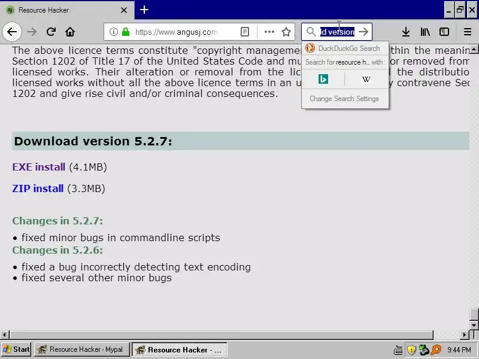The width and height of the screenshot is (479, 359).
Task: Download the EXE install link
Action: (x=39, y=167)
